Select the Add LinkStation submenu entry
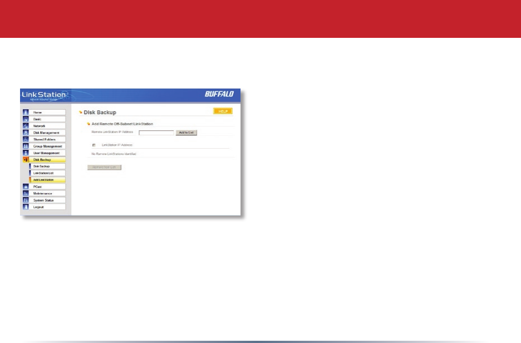This screenshot has width=521, height=343. pos(47,180)
